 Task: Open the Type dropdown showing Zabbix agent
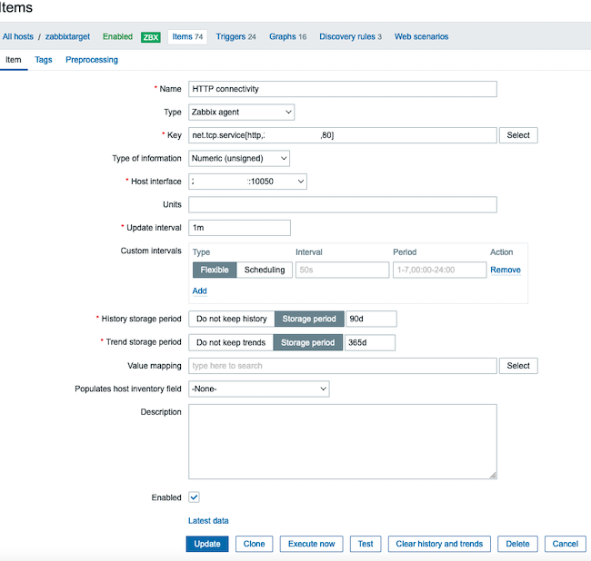coord(241,112)
